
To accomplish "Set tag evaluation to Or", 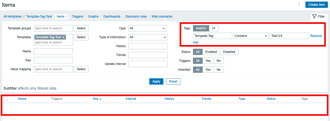I will click(x=214, y=28).
